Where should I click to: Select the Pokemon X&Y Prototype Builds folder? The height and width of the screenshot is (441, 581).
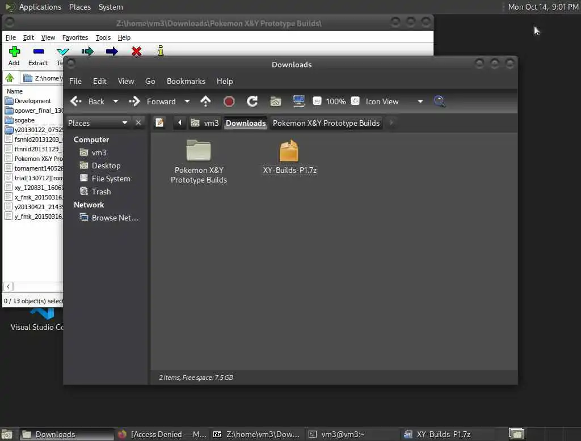(199, 162)
